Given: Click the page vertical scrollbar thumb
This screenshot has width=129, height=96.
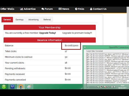Looking at the screenshot, I should [128, 17].
